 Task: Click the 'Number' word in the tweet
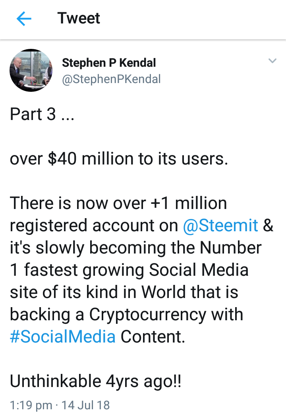(230, 248)
